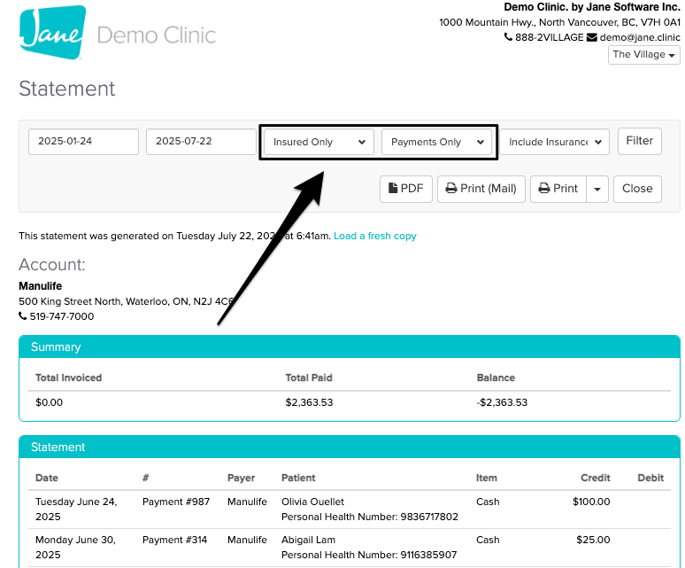Screen dimensions: 685x568
Task: Click the Print (Mail) button
Action: [481, 189]
